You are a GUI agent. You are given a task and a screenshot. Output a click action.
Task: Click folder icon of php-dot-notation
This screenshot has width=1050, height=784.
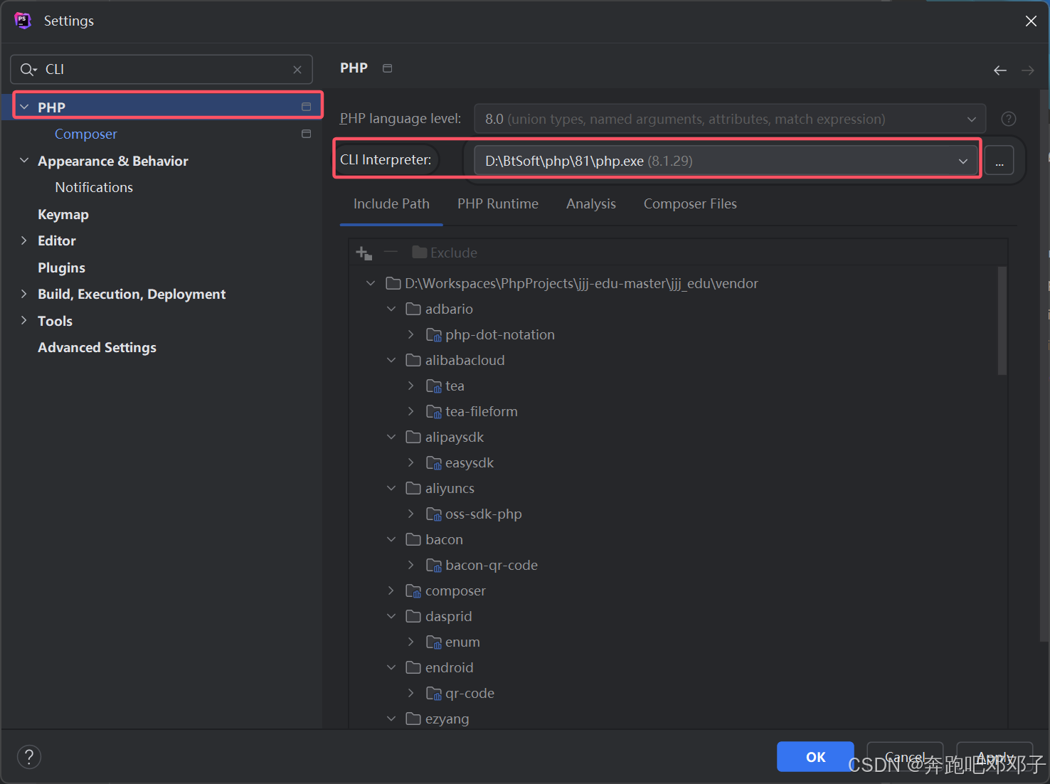(433, 334)
